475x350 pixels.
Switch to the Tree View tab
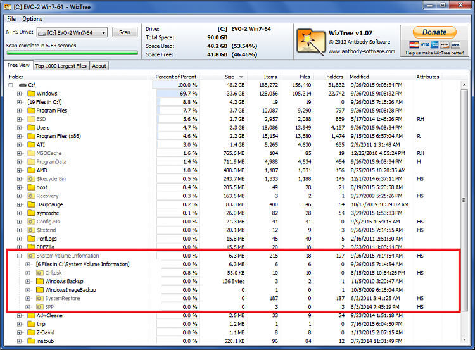pyautogui.click(x=18, y=65)
